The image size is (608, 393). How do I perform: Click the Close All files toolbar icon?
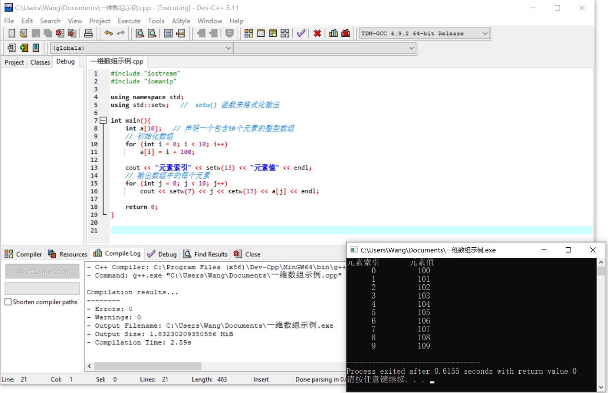pos(72,33)
